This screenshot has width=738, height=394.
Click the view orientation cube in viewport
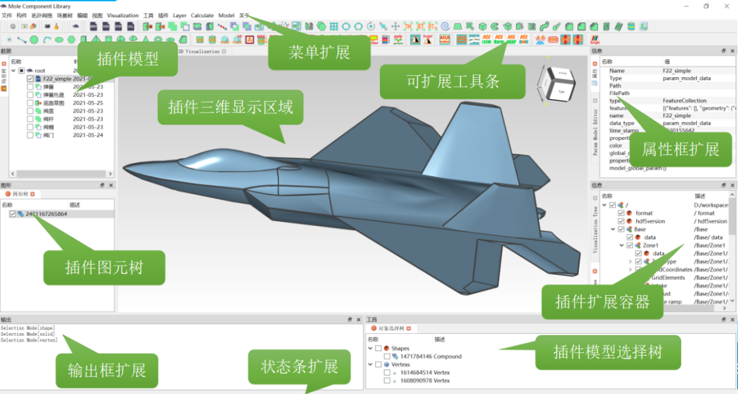(553, 81)
